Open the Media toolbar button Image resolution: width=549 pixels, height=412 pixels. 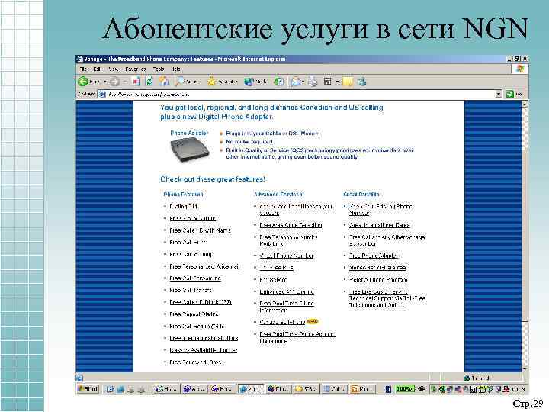click(x=256, y=82)
